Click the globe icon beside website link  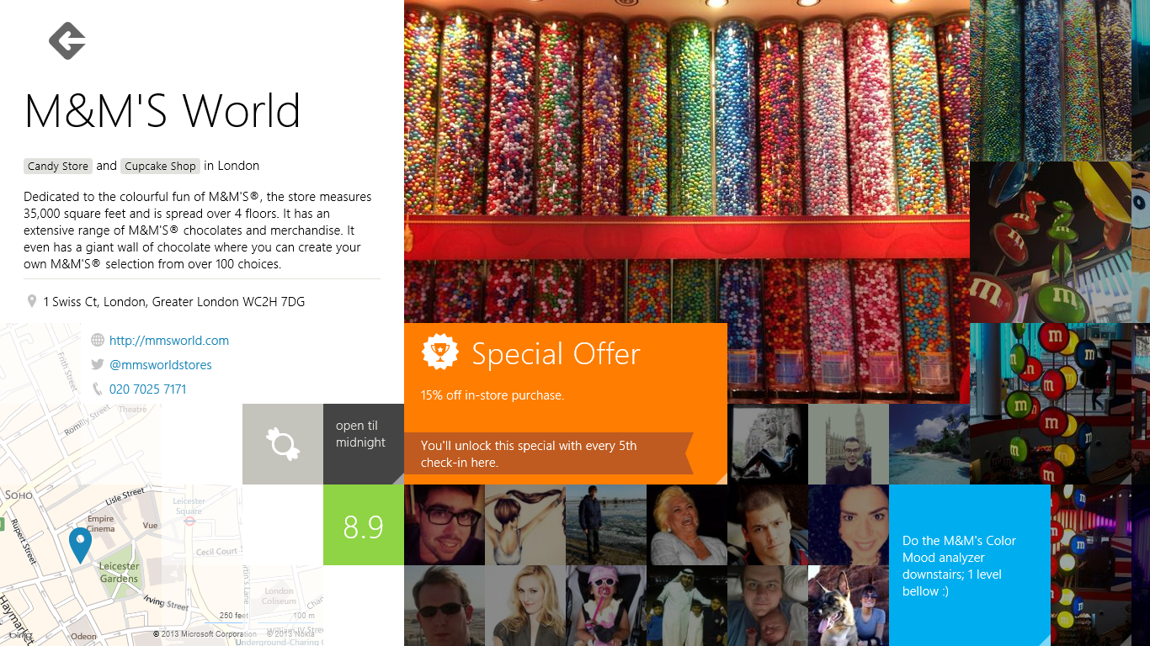tap(98, 341)
